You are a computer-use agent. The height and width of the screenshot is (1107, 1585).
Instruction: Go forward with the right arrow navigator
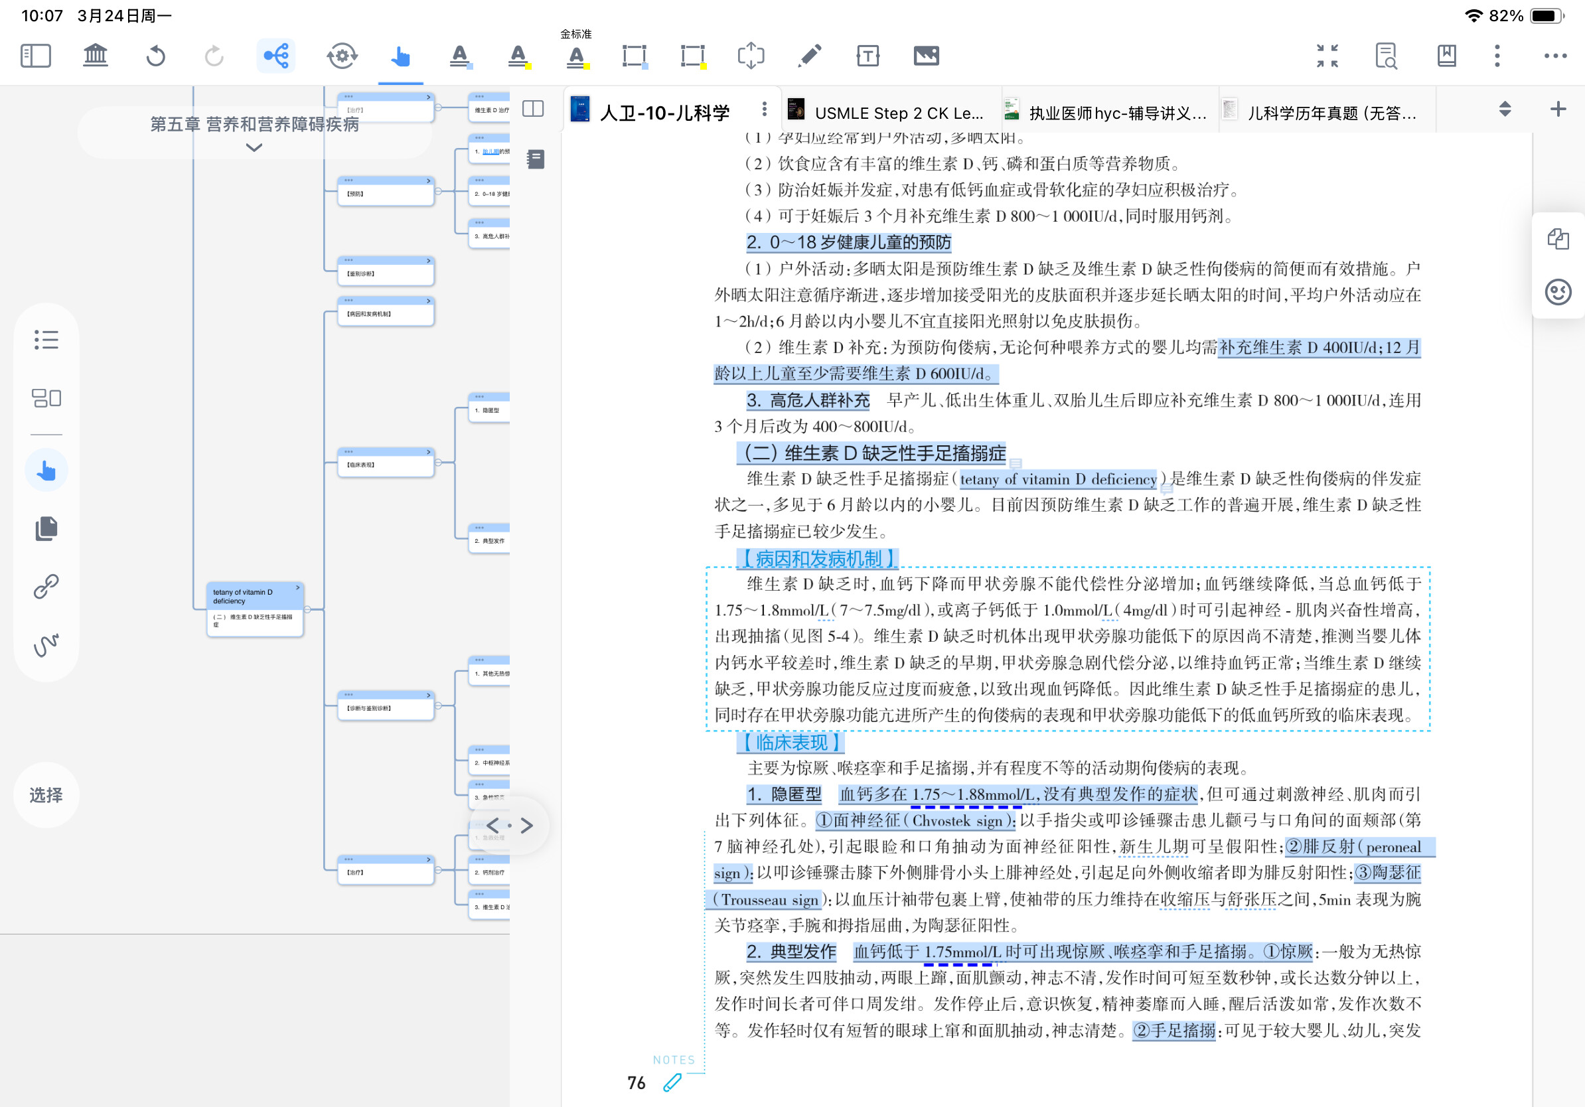coord(527,826)
